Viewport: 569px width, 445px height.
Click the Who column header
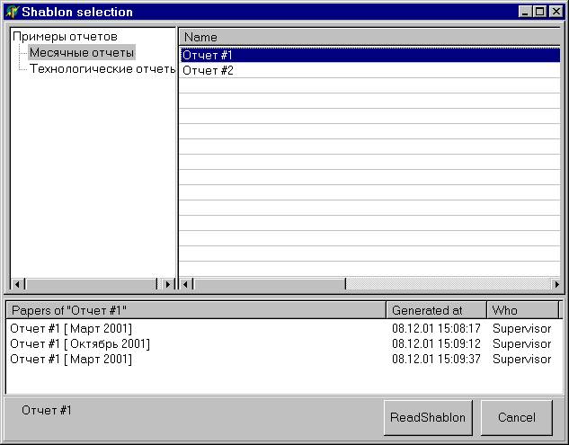(x=521, y=310)
